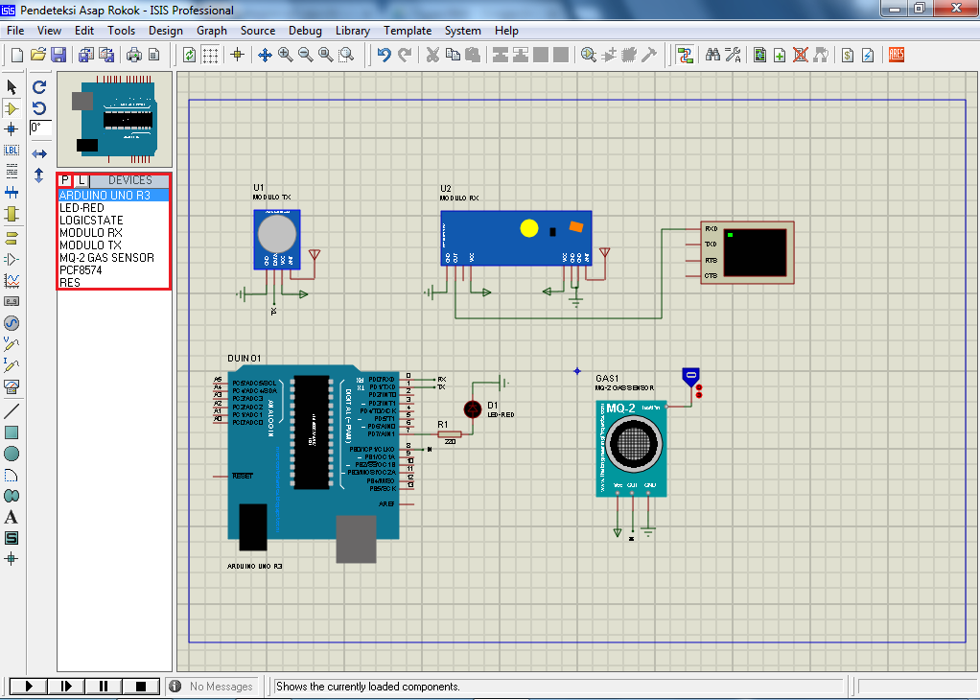Image resolution: width=980 pixels, height=700 pixels.
Task: Launch ARES netlist transfer
Action: click(x=897, y=55)
